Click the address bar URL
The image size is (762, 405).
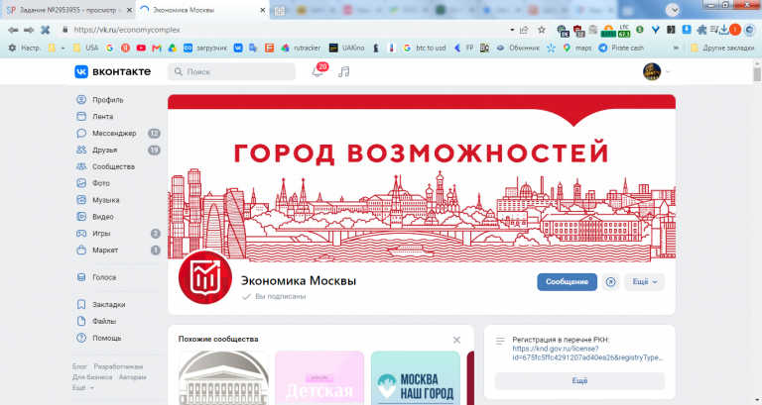click(127, 30)
